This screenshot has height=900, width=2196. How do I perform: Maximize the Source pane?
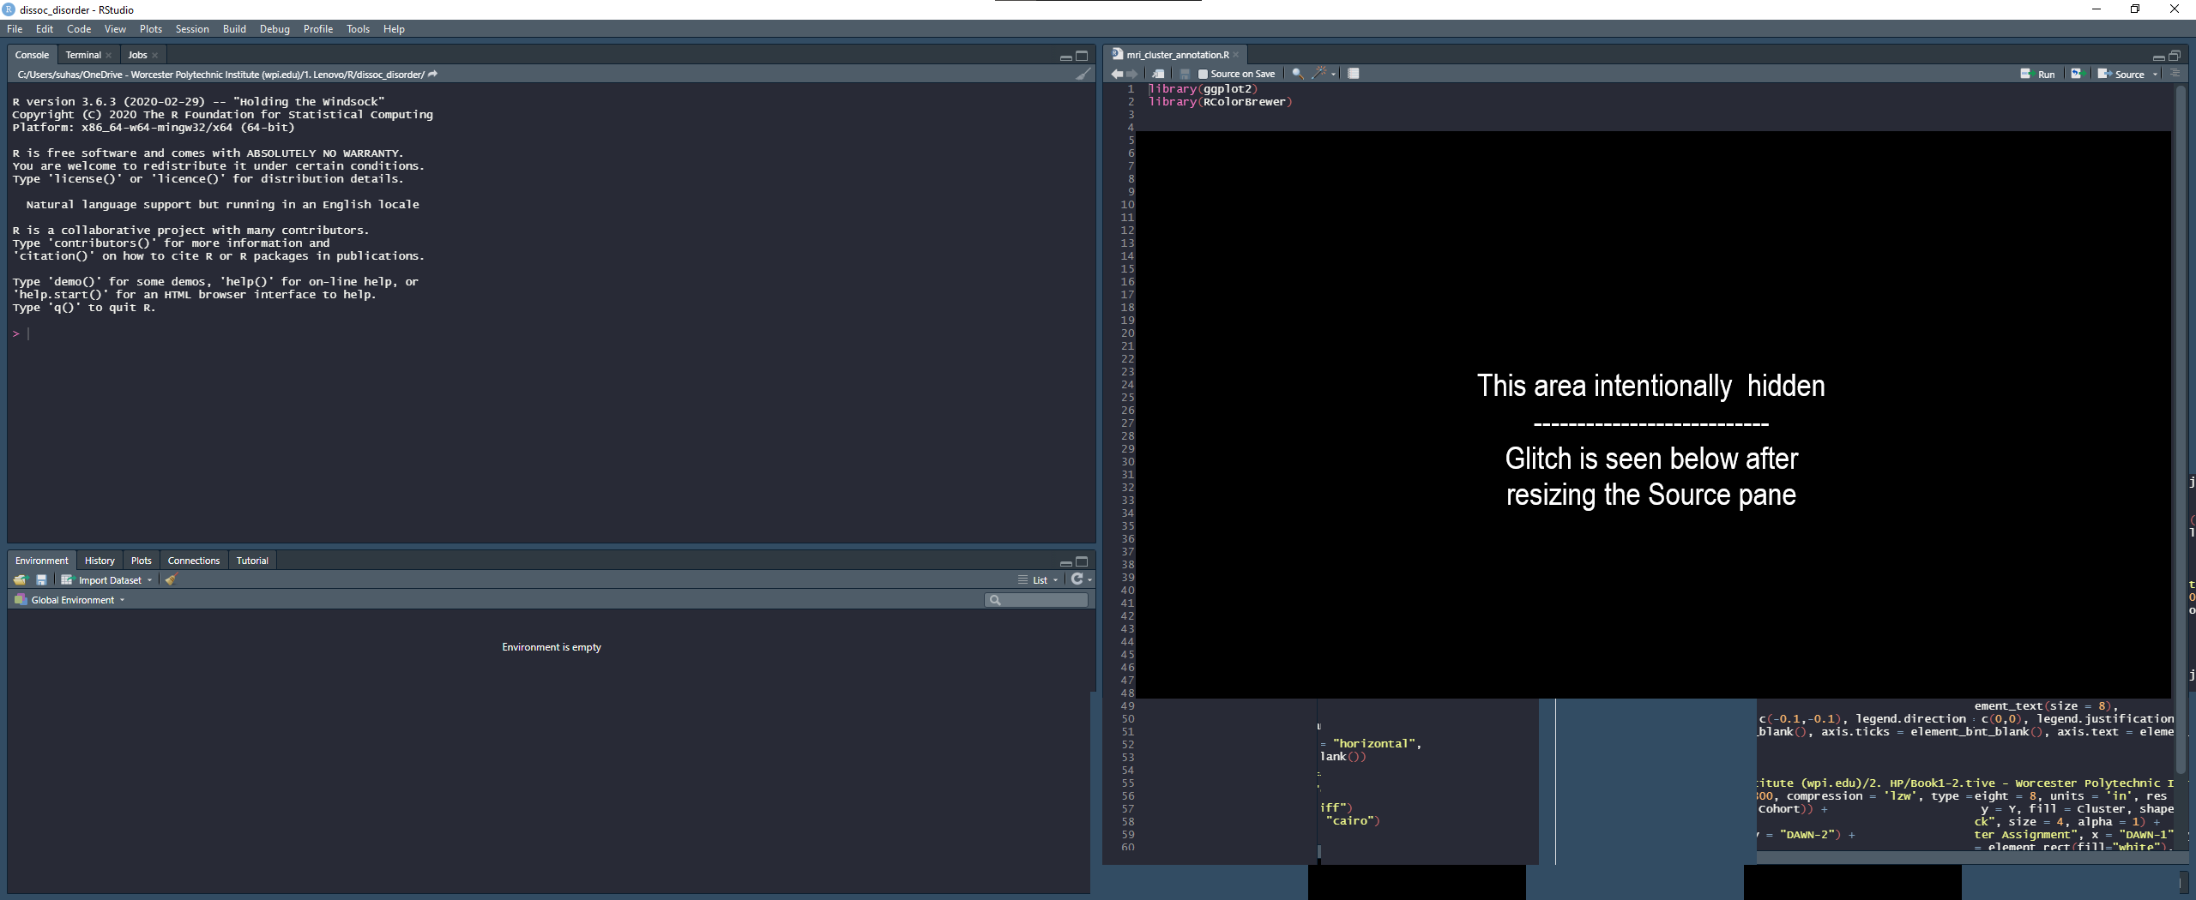(2176, 55)
